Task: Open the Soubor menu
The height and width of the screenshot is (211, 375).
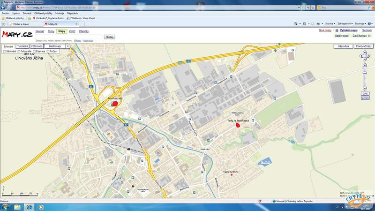Action: [x=6, y=14]
